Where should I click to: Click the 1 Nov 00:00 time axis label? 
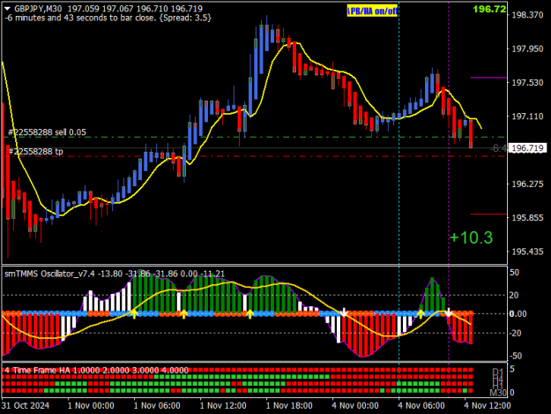[x=91, y=405]
